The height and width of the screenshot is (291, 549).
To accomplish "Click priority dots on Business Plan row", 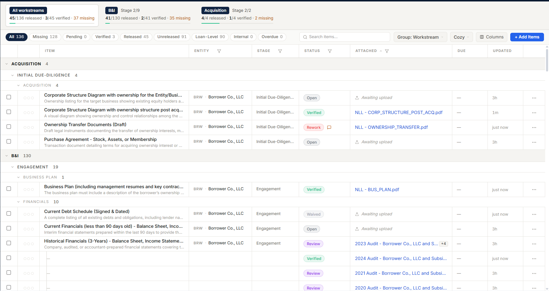I will pyautogui.click(x=29, y=190).
